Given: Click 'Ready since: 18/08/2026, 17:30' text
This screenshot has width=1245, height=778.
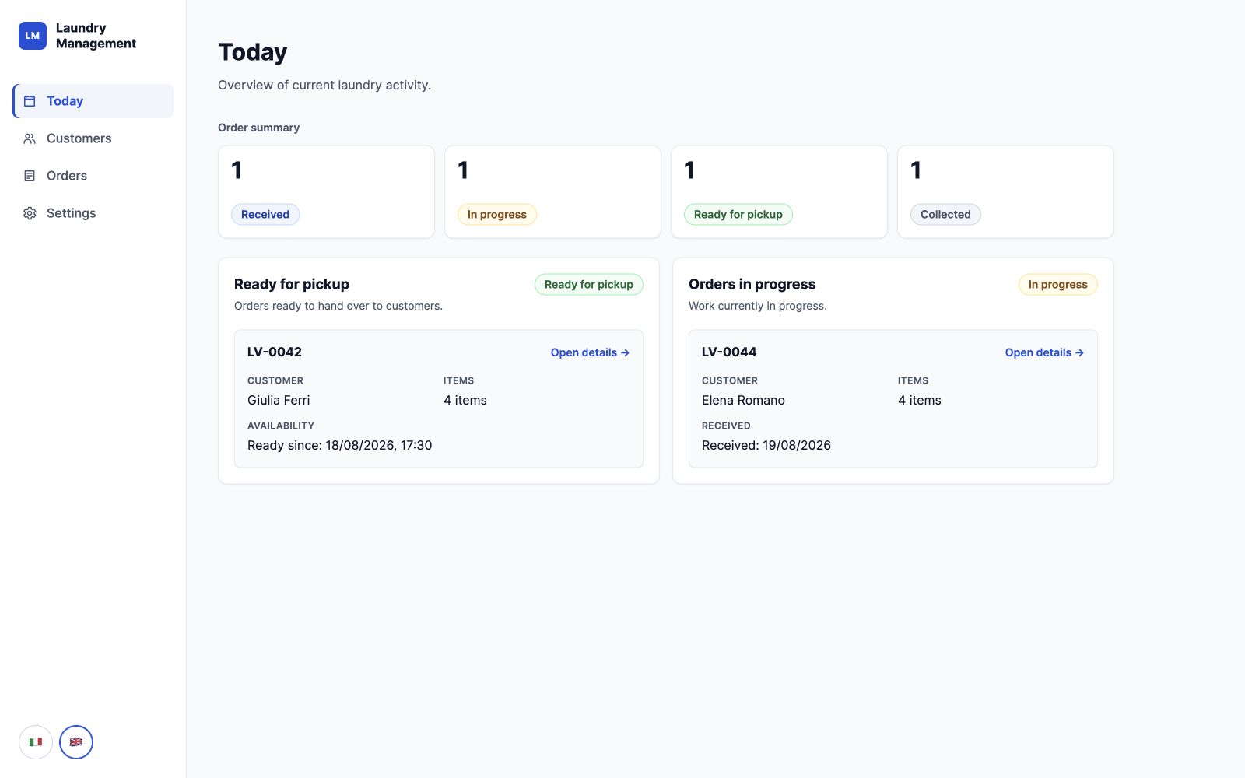Looking at the screenshot, I should click(339, 445).
